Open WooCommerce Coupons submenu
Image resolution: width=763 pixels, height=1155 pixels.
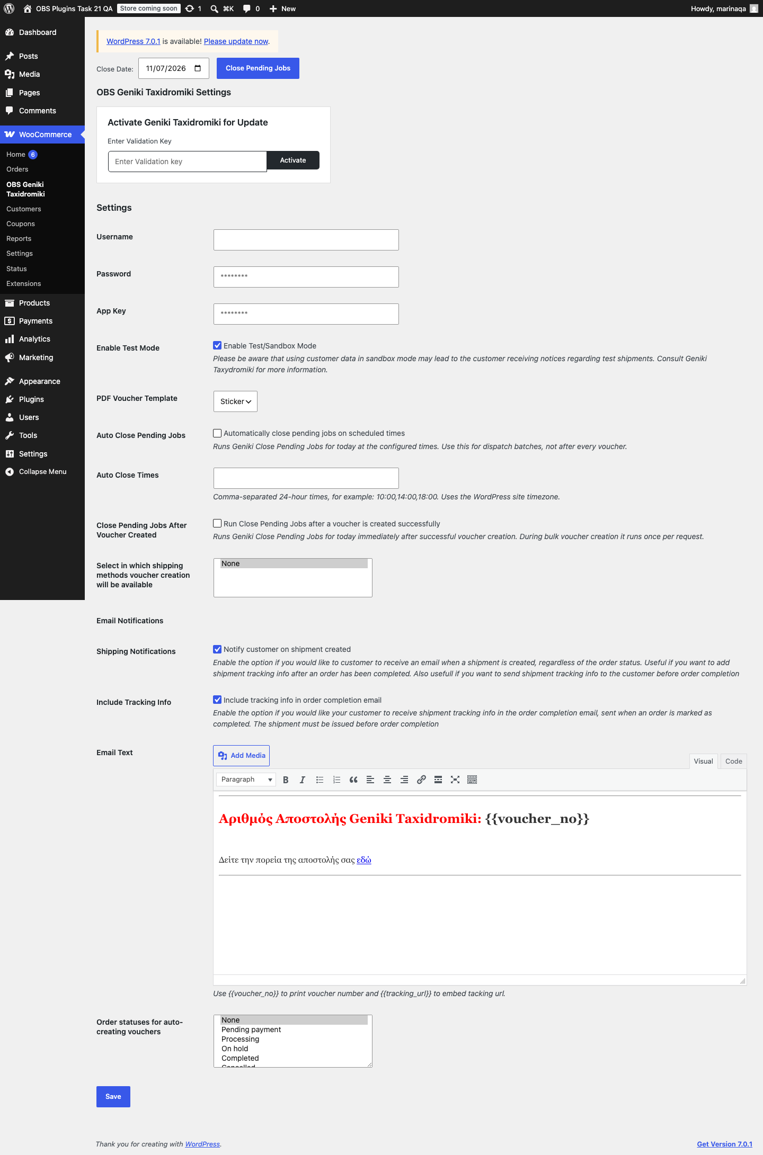pyautogui.click(x=21, y=224)
